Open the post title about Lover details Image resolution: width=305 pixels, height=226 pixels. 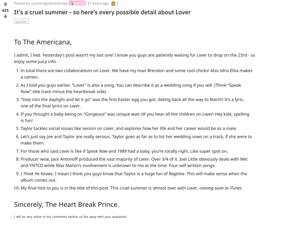coord(102,12)
